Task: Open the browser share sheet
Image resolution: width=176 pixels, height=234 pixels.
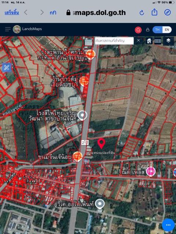Action: click(154, 12)
